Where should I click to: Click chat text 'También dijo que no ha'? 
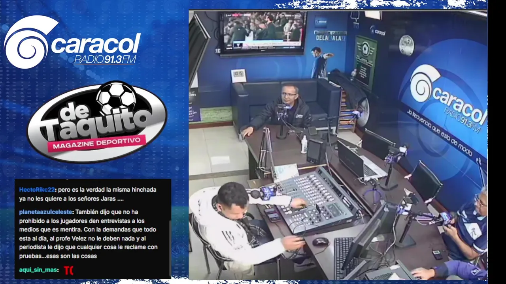click(108, 212)
